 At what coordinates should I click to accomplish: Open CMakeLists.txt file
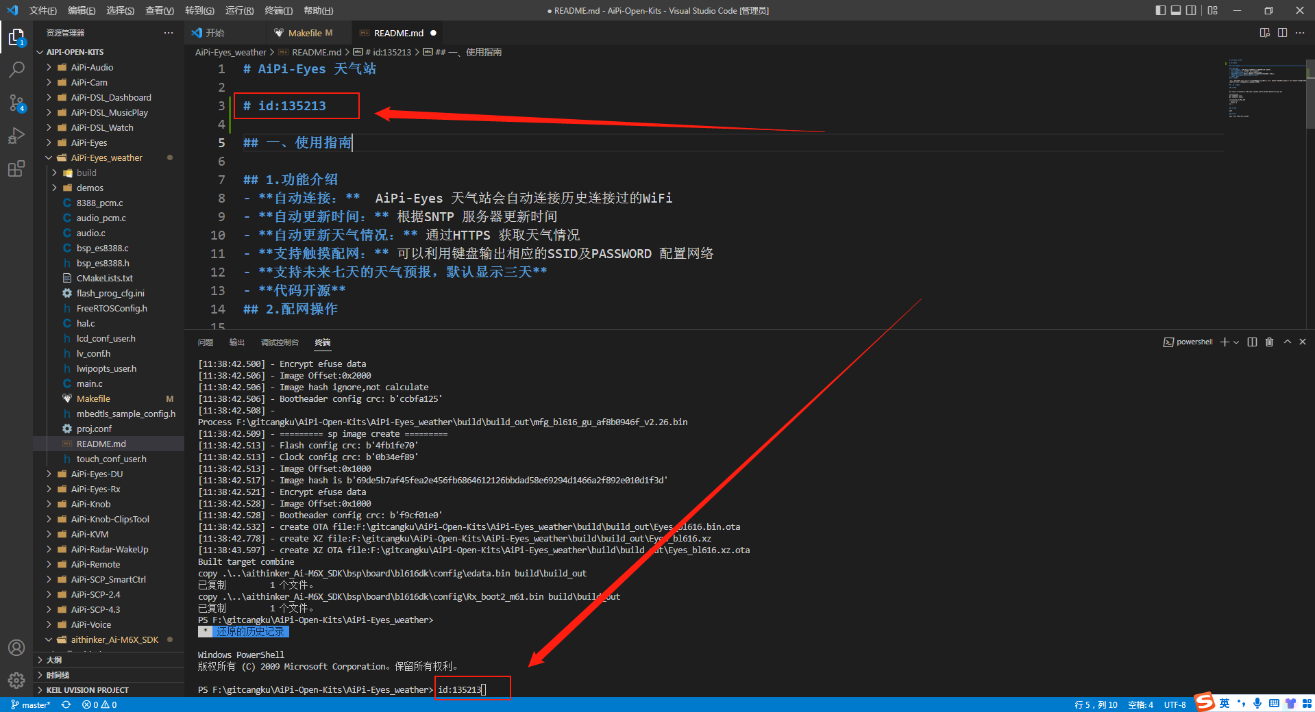[x=104, y=278]
